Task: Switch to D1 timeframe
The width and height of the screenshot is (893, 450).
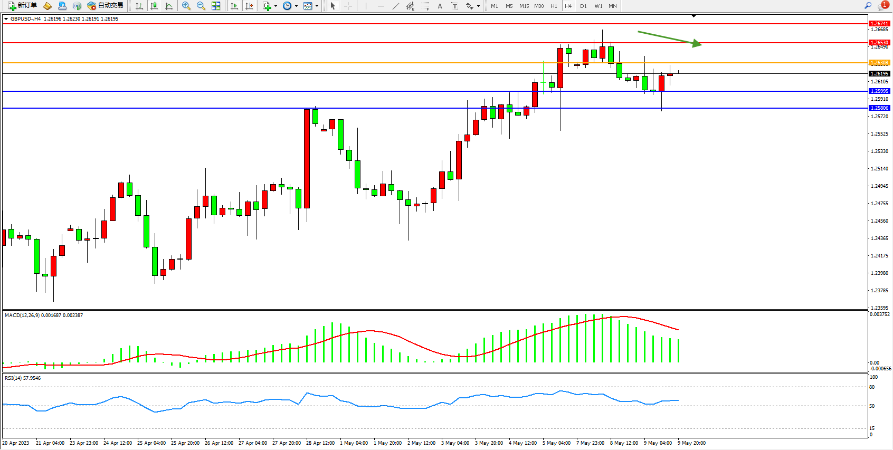Action: pos(583,6)
